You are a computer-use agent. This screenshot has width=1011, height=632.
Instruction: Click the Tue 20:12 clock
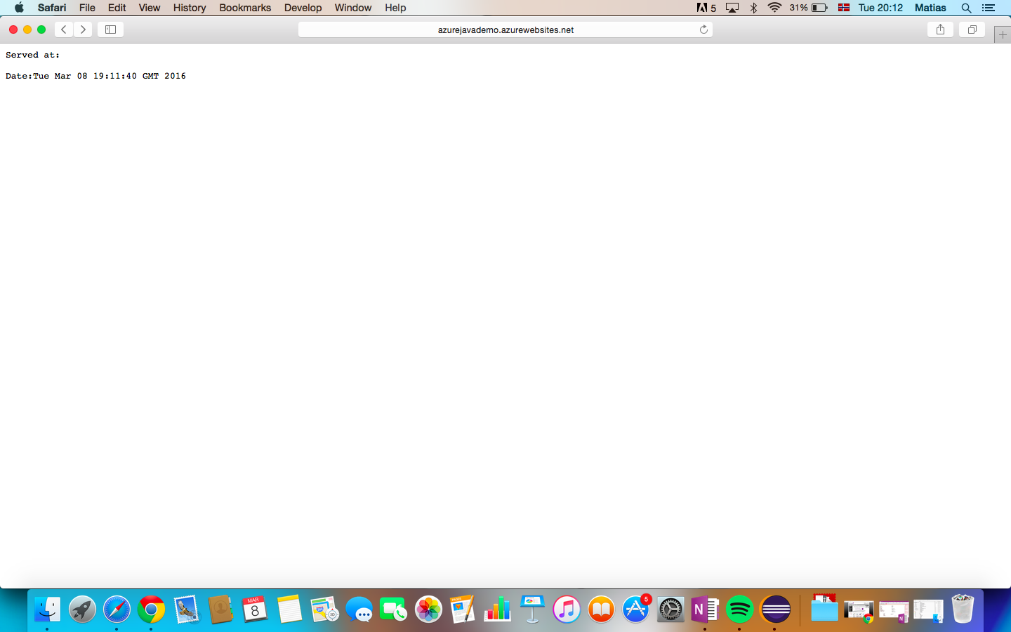click(x=880, y=8)
